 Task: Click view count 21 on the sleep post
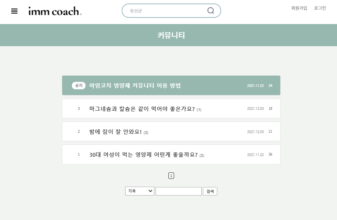tap(271, 132)
